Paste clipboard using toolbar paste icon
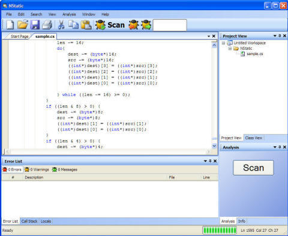The height and width of the screenshot is (236, 288). point(86,25)
